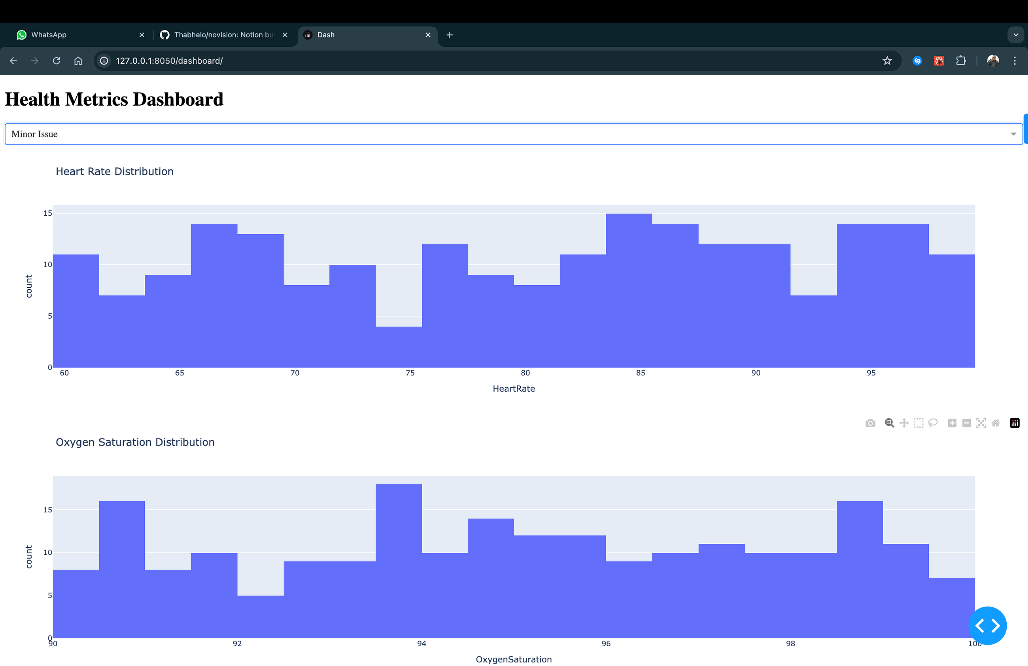This screenshot has width=1028, height=666.
Task: Select the Dash tab
Action: coord(367,35)
